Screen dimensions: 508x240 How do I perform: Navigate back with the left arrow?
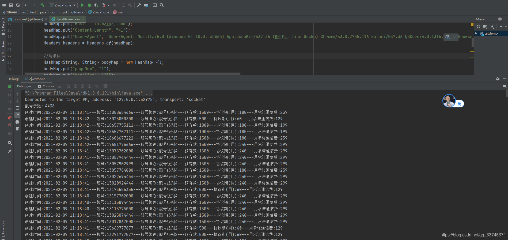click(x=26, y=5)
